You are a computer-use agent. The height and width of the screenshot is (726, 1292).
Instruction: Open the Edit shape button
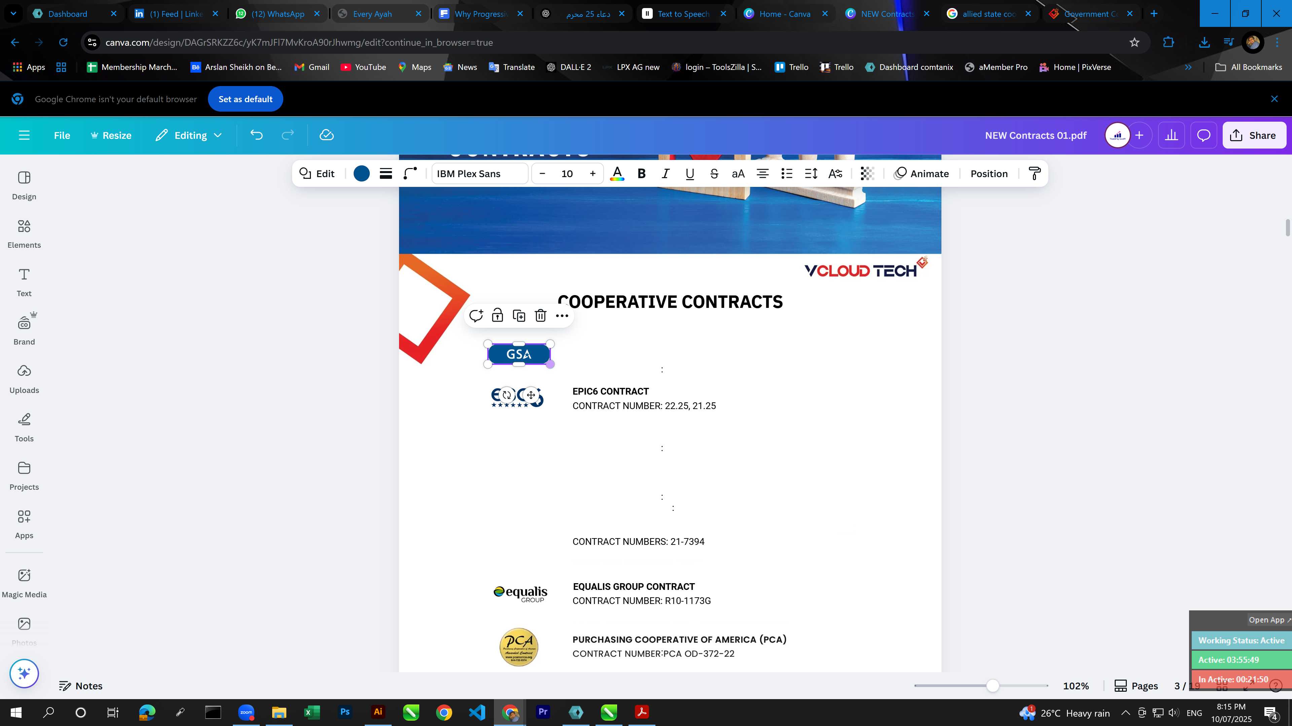[317, 174]
